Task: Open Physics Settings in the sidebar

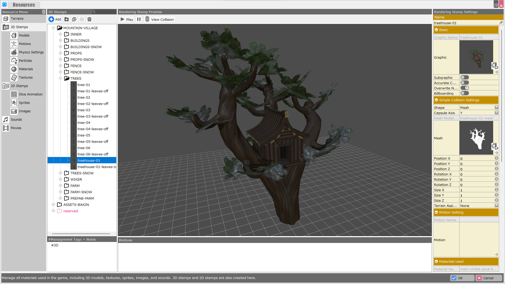Action: [31, 52]
